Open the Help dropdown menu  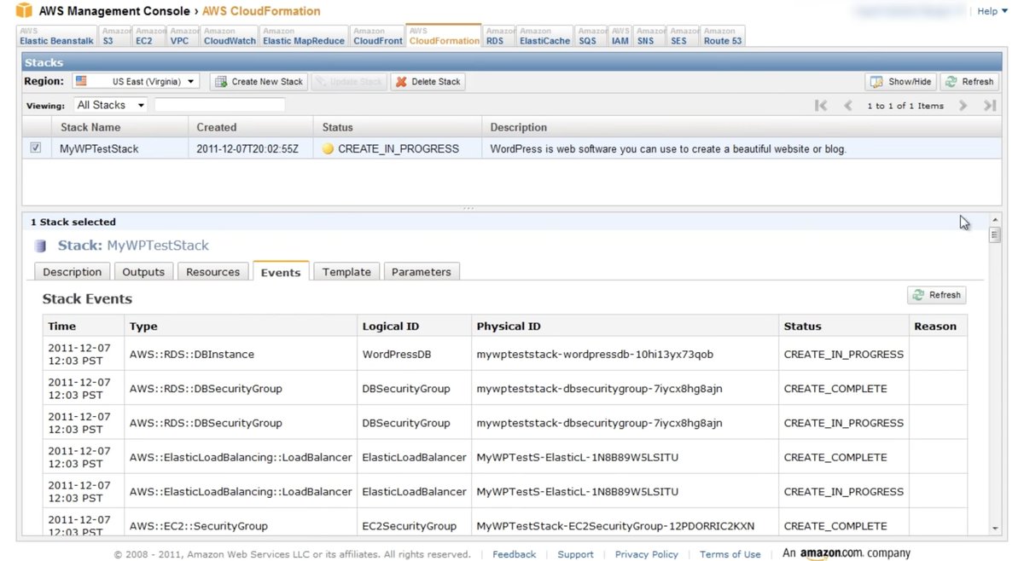(x=992, y=11)
